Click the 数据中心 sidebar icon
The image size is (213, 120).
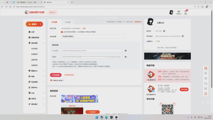point(30,71)
